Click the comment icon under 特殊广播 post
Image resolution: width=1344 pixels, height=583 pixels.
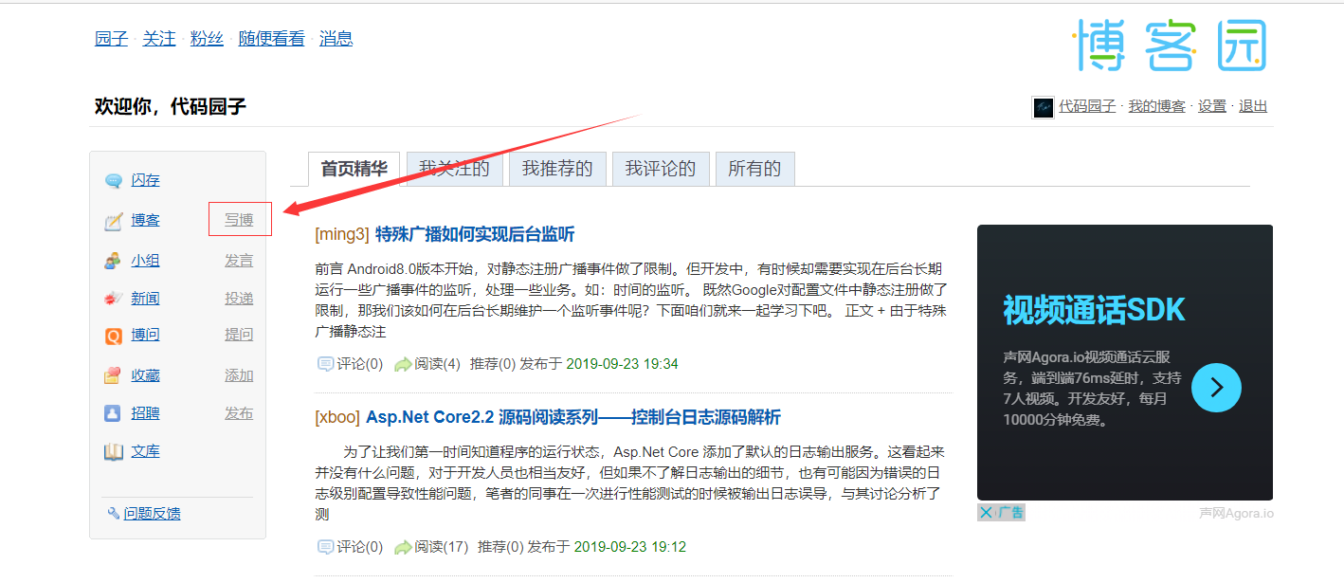325,364
